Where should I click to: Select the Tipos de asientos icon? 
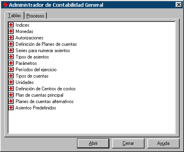(11, 57)
